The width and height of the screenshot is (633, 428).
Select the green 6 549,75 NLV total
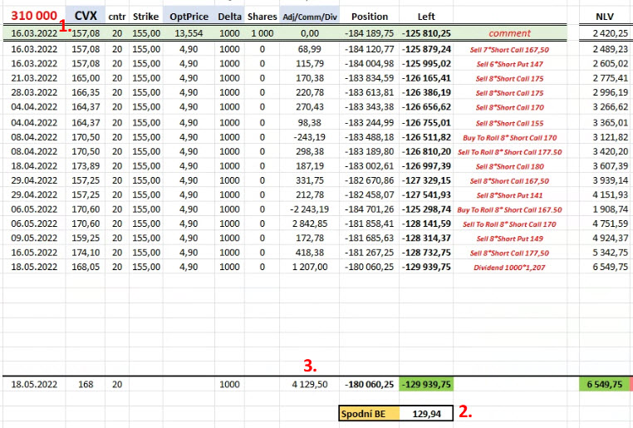pyautogui.click(x=604, y=385)
